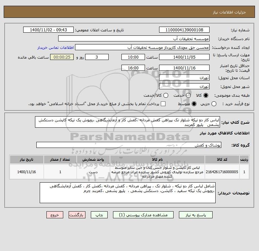
Task: Click the page title جزئیات اطلاعات نیاز
Action: 229,12
